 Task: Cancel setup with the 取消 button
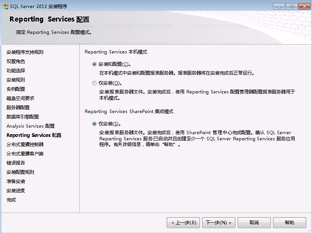(254, 223)
